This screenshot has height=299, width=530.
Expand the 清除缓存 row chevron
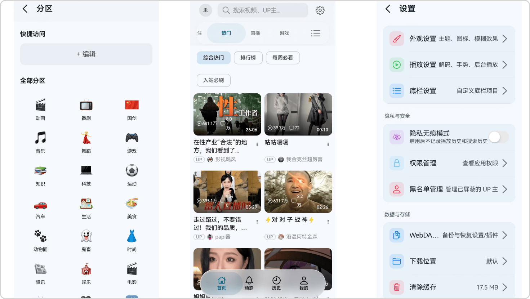point(505,287)
